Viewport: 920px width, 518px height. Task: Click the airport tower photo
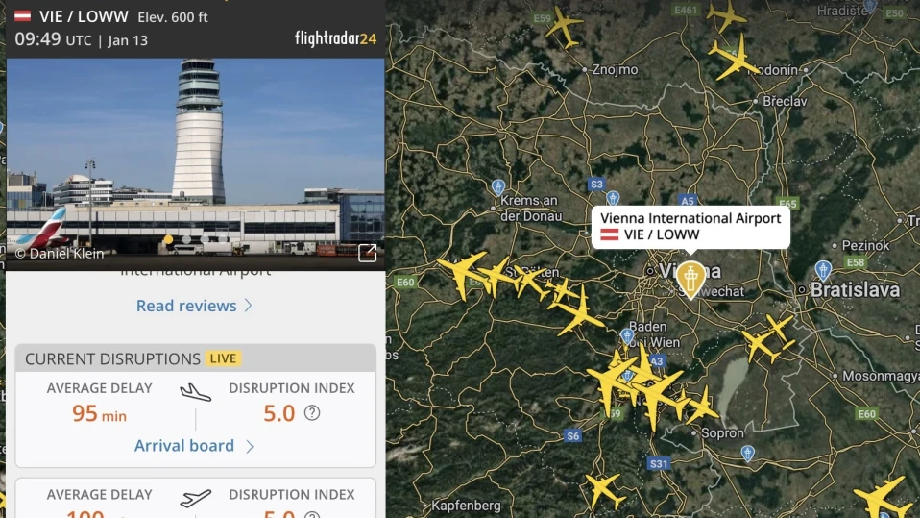pyautogui.click(x=195, y=163)
